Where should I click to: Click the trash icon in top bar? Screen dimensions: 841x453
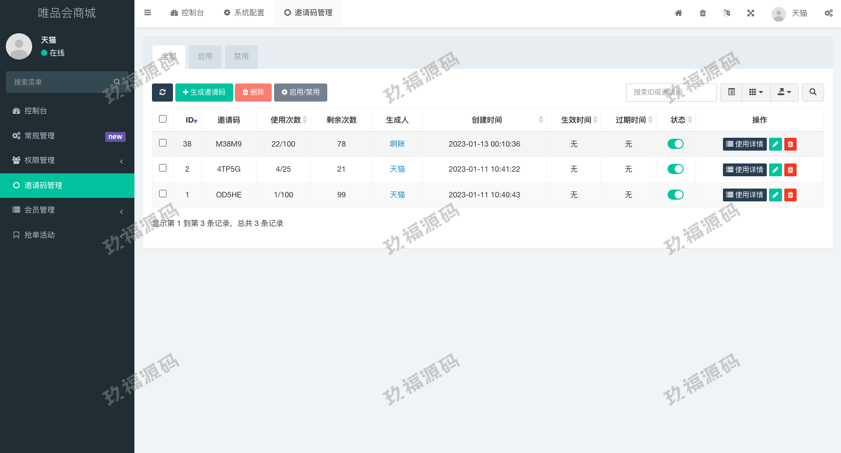coord(702,13)
